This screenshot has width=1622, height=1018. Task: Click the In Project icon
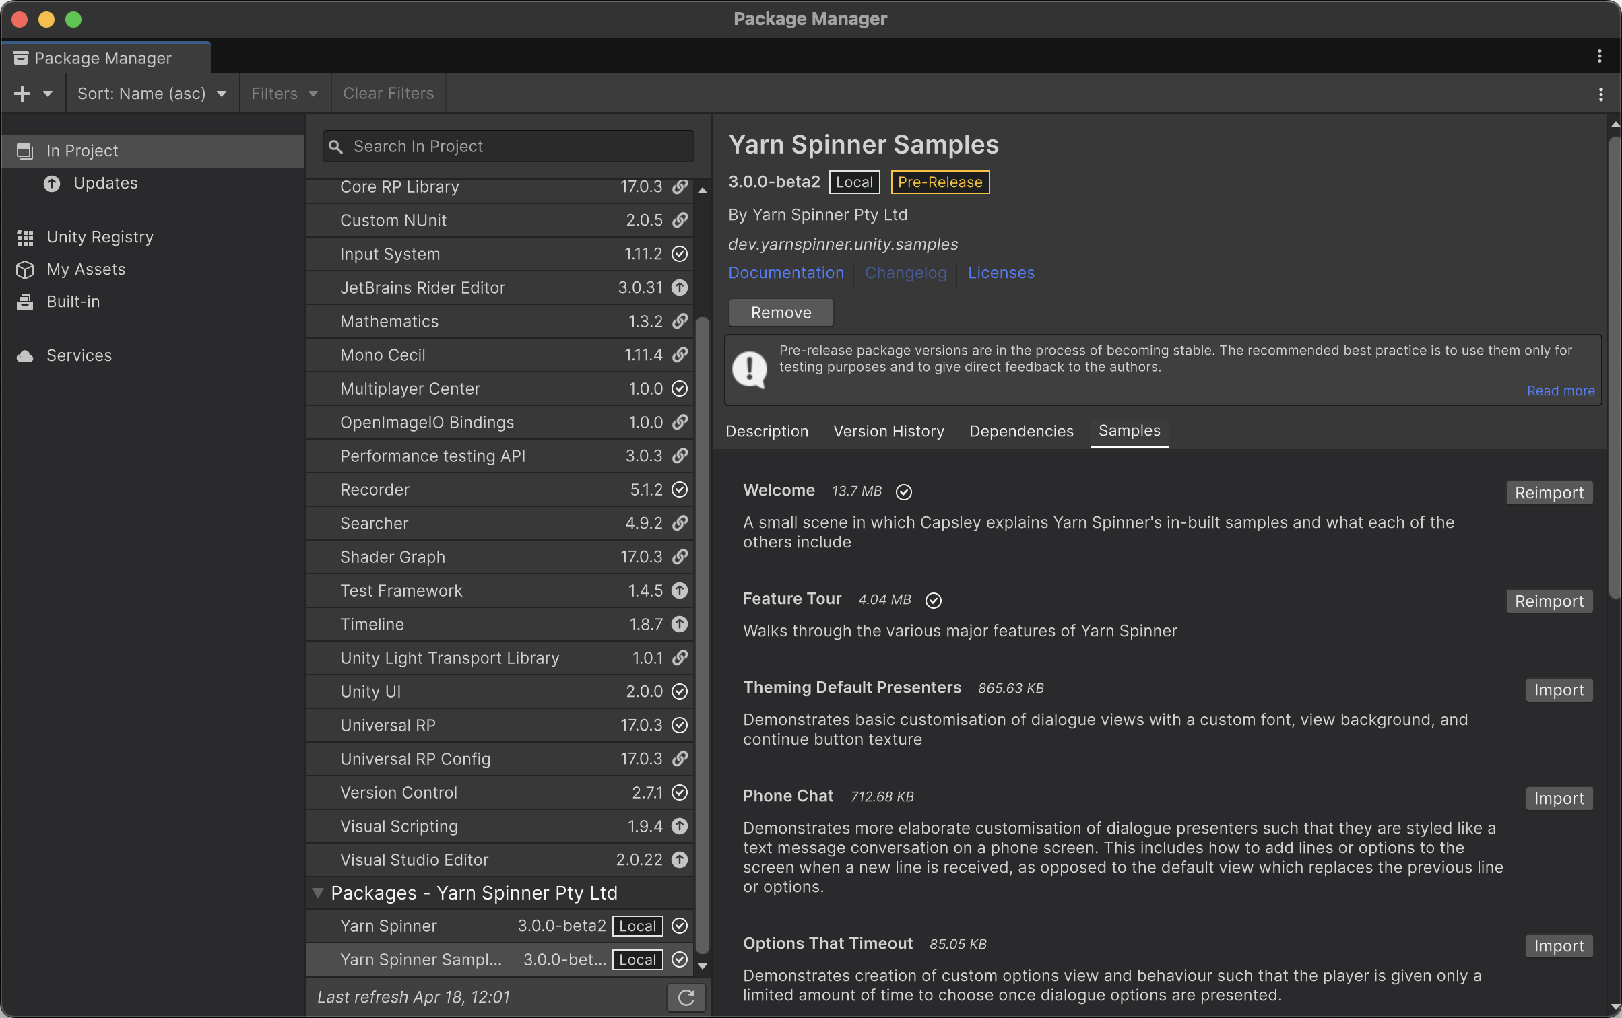coord(25,151)
